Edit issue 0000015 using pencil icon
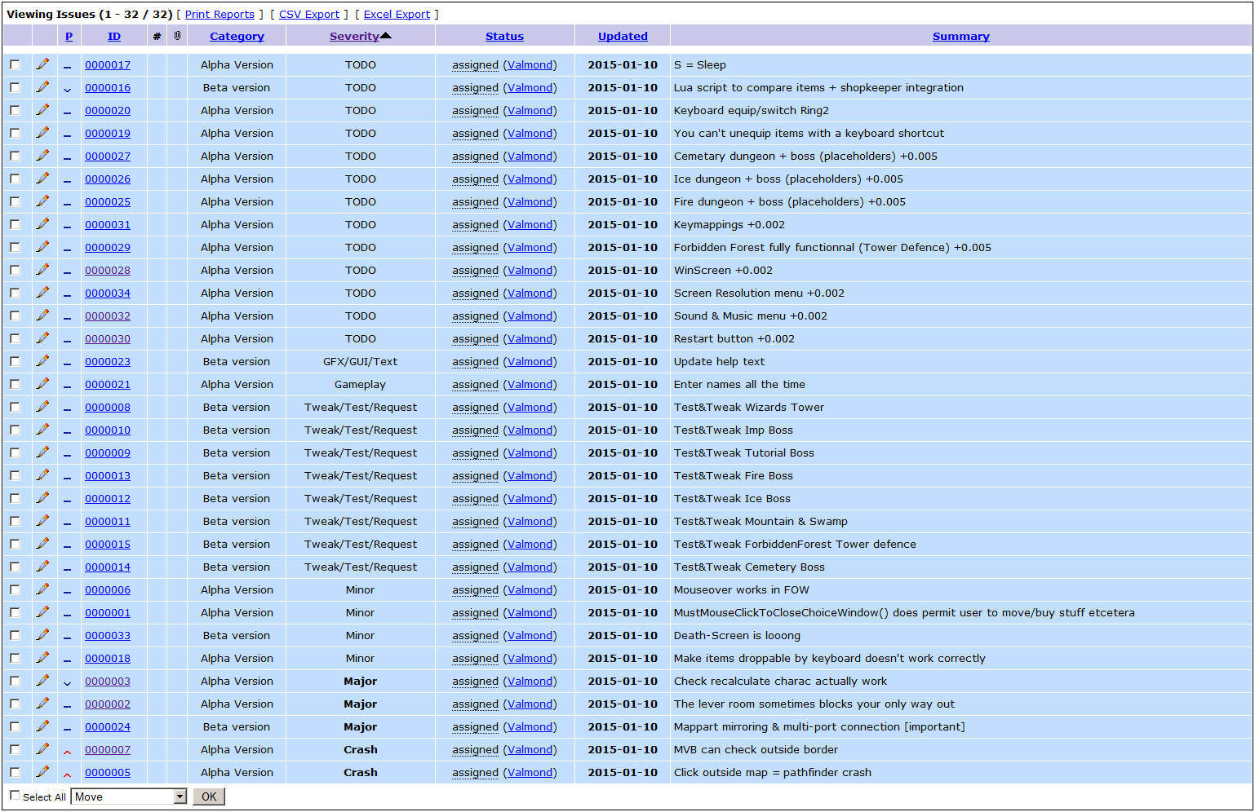Screen dimensions: 1255x812 (42, 544)
